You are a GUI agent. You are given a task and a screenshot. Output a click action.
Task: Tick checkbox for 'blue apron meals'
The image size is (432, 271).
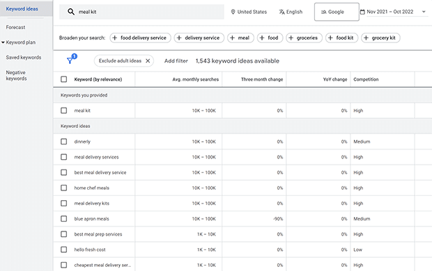tap(63, 219)
